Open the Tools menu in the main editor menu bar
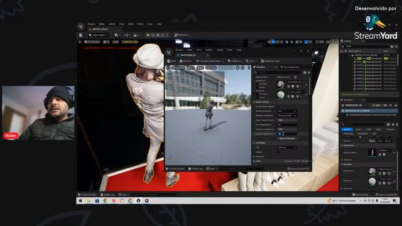The width and height of the screenshot is (402, 226). 122,24
